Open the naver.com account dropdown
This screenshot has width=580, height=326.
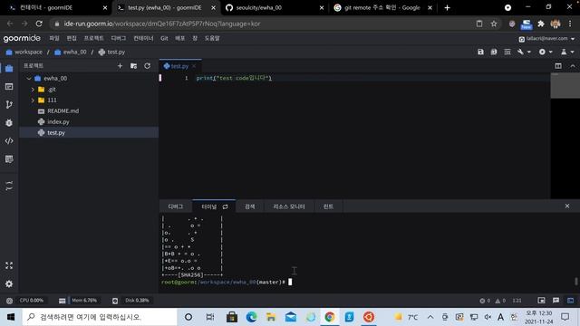(546, 38)
